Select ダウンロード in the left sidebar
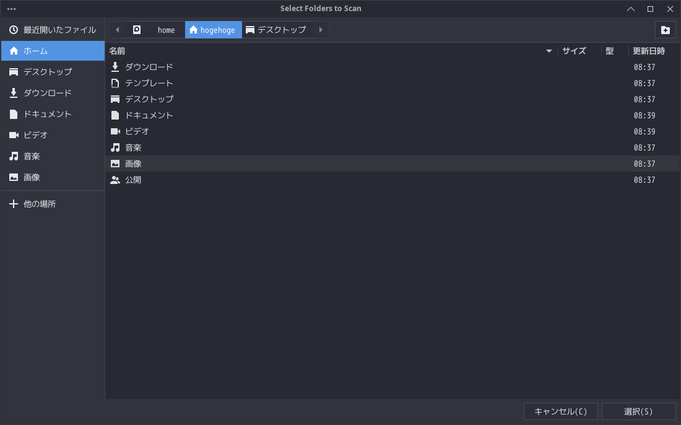The width and height of the screenshot is (681, 425). pos(48,93)
